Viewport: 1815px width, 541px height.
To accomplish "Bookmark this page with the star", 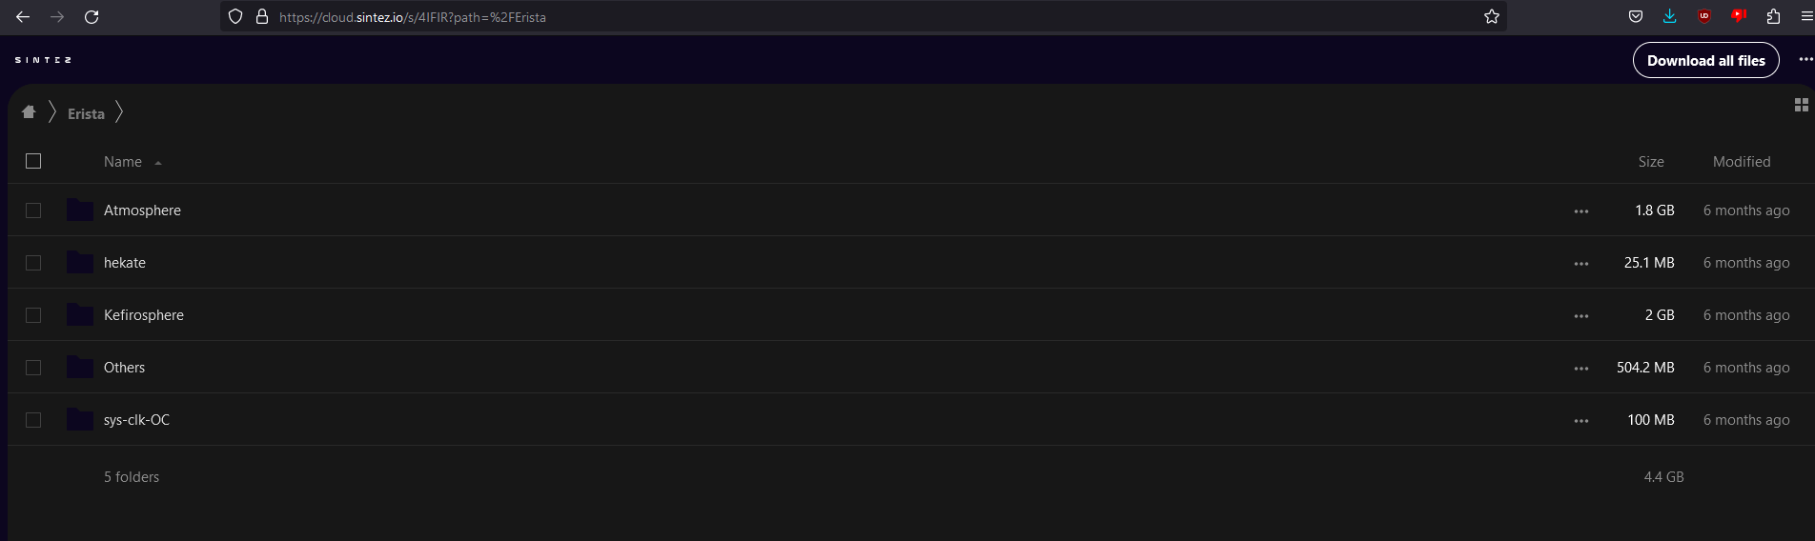I will 1492,16.
